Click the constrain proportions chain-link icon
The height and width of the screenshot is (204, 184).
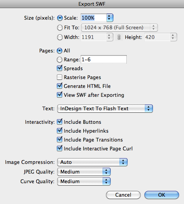coord(119,37)
